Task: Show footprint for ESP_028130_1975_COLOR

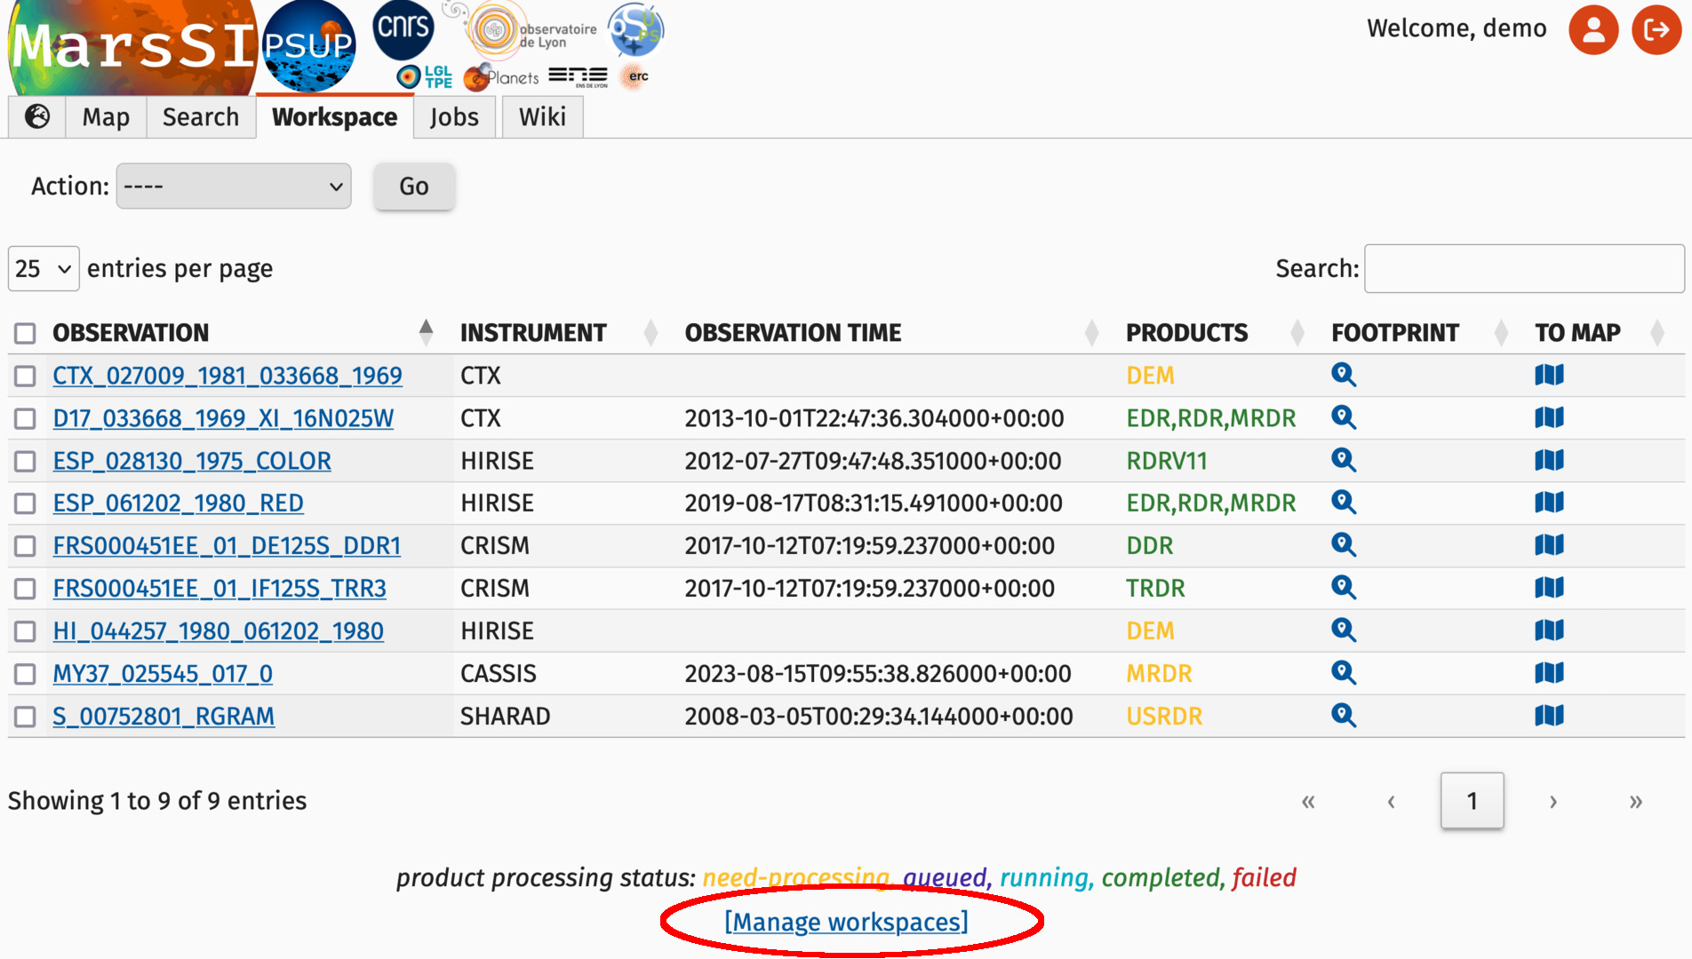Action: pyautogui.click(x=1343, y=461)
